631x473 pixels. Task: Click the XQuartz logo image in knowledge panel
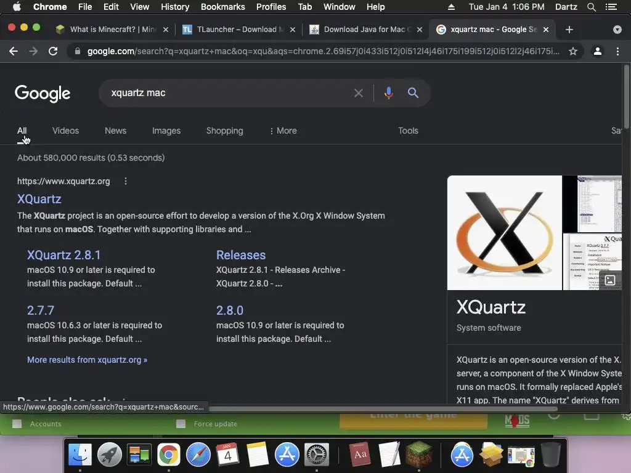coord(504,232)
